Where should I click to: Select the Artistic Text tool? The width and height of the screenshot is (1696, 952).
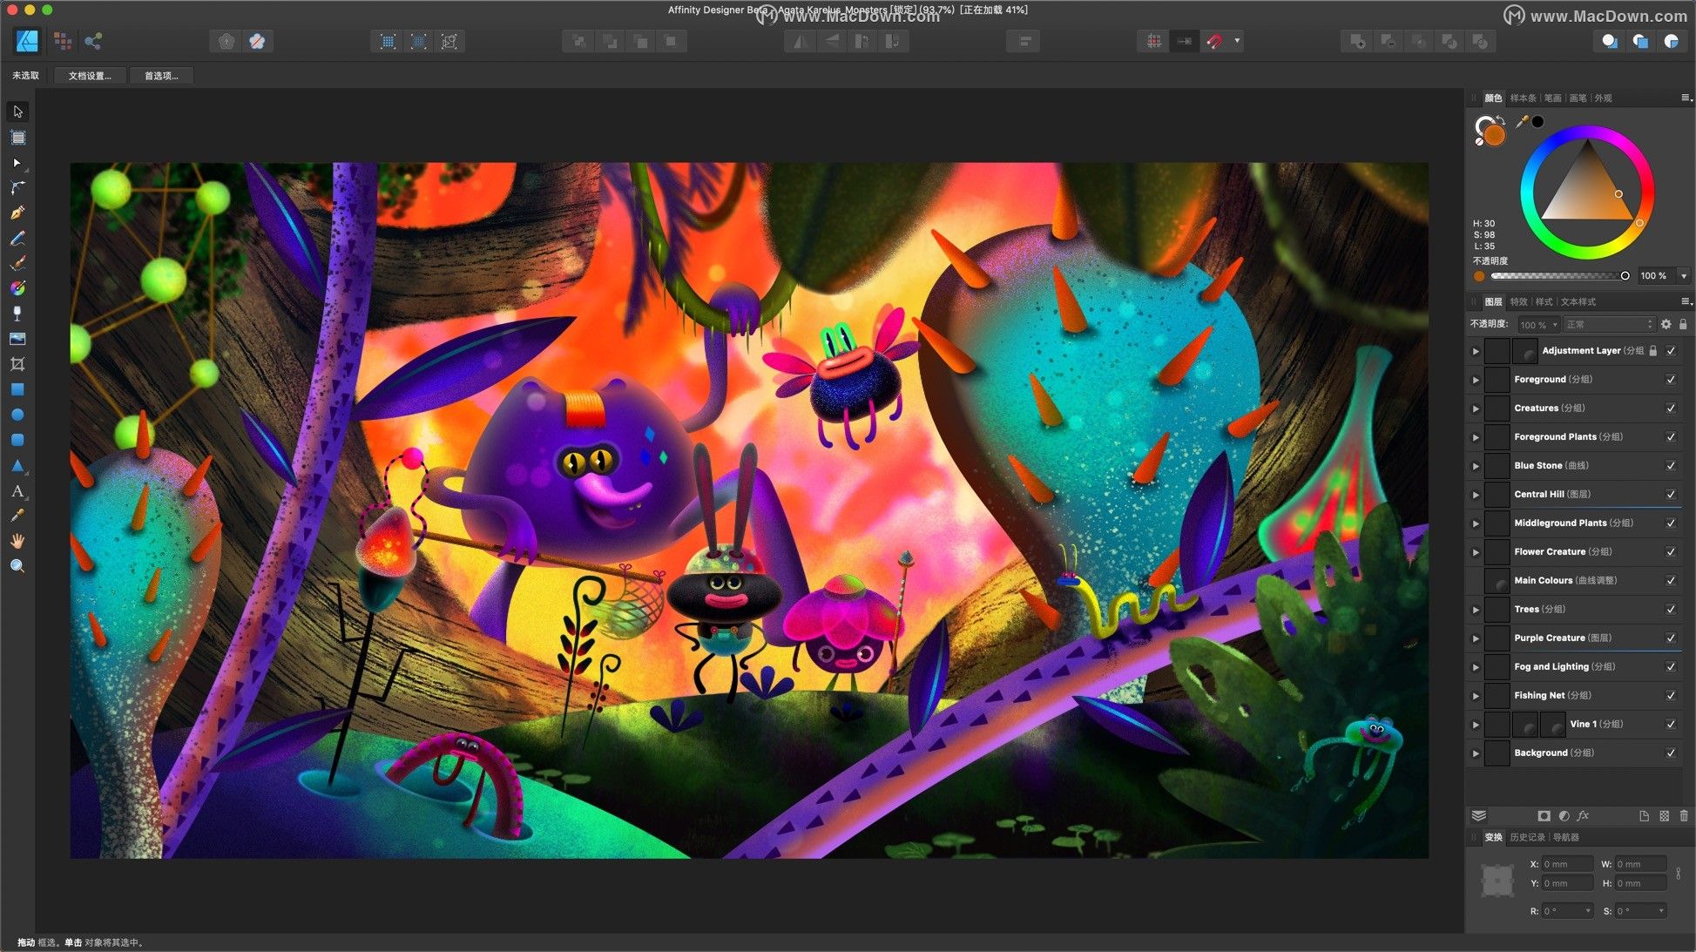tap(17, 491)
